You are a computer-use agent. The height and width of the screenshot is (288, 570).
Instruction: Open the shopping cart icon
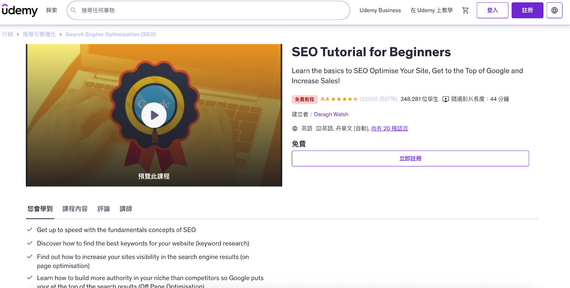(x=465, y=10)
